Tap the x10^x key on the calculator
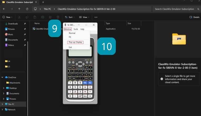Viewport: 201px width, 116px height. pos(80,96)
